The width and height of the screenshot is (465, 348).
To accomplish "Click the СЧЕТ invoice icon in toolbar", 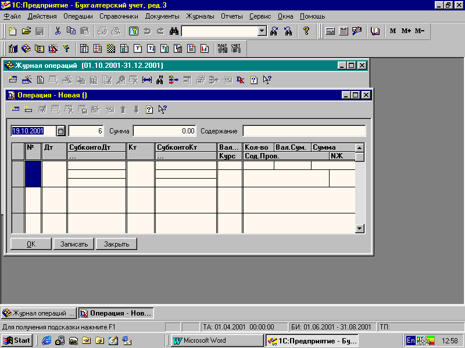I will coord(236,49).
